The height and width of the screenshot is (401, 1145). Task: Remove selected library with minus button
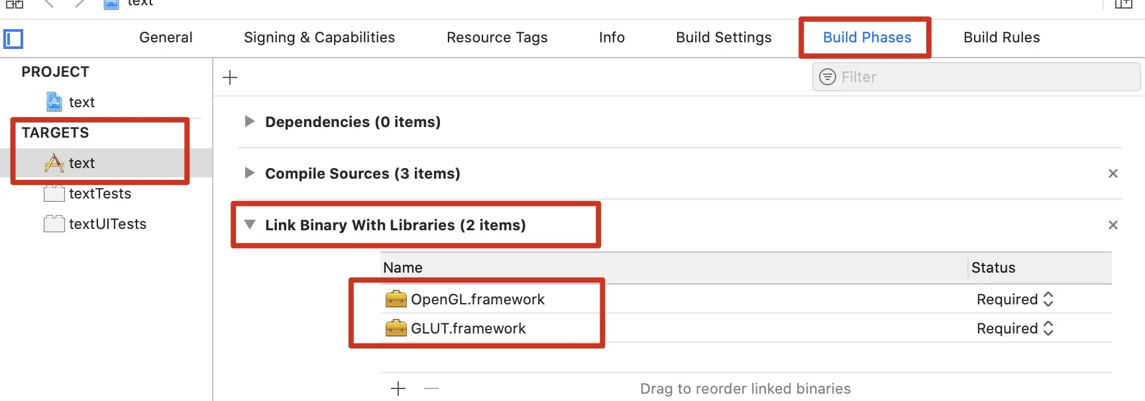click(x=431, y=388)
